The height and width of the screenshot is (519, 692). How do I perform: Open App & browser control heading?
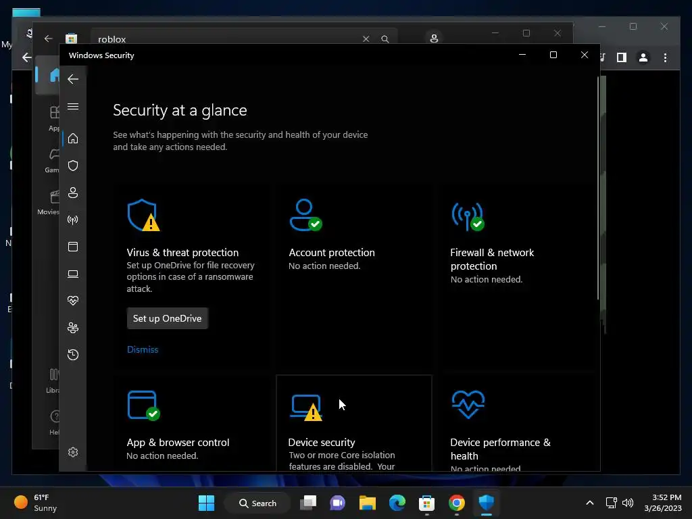(x=178, y=442)
